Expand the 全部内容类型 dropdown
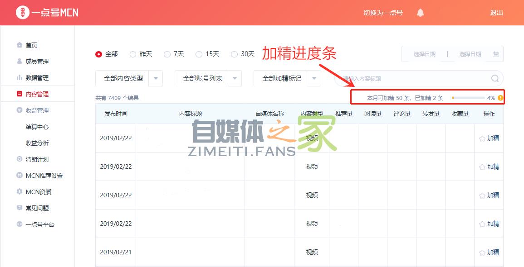524x267 pixels. [x=156, y=78]
